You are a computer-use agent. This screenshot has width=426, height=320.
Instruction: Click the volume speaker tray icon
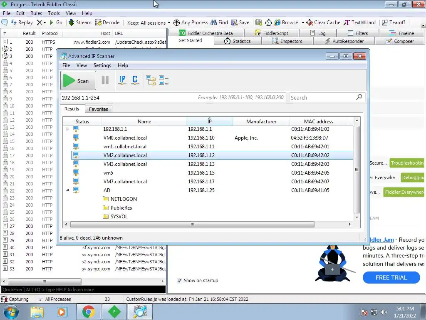384,312
